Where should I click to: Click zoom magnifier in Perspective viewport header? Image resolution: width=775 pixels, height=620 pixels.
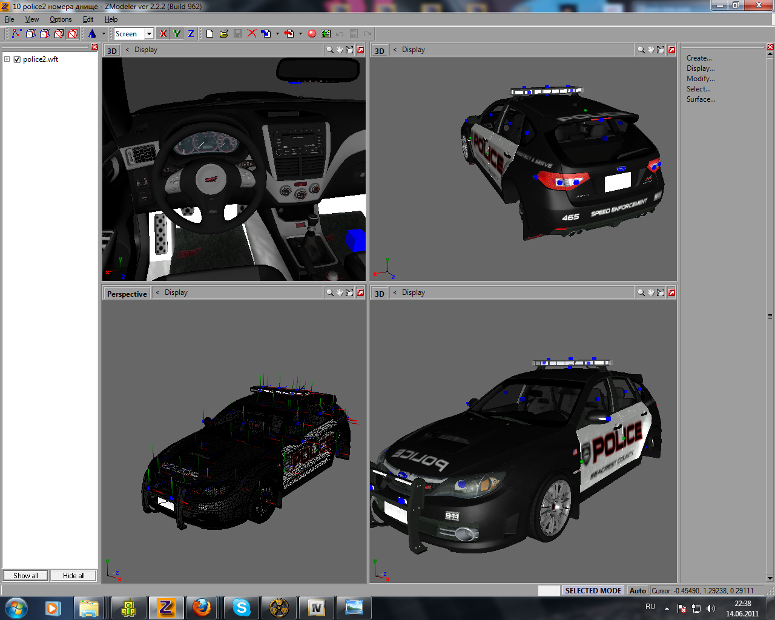pos(330,292)
